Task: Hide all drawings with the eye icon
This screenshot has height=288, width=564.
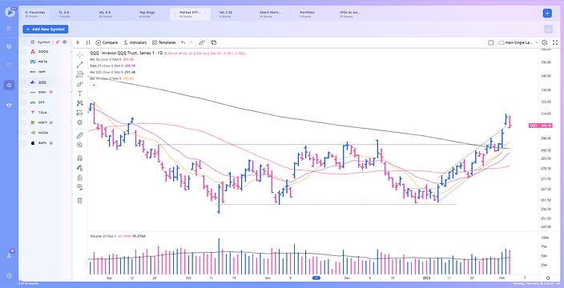Action: 80,187
